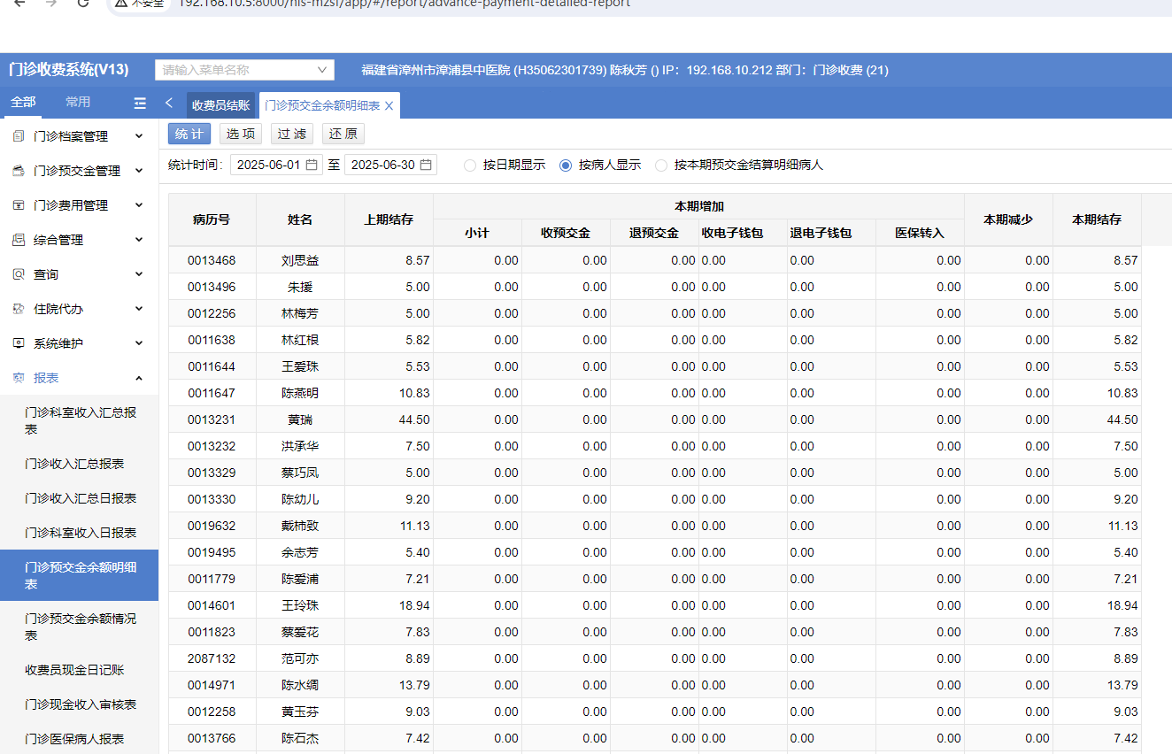This screenshot has height=754, width=1172.
Task: Open the menu name search dropdown
Action: click(322, 70)
